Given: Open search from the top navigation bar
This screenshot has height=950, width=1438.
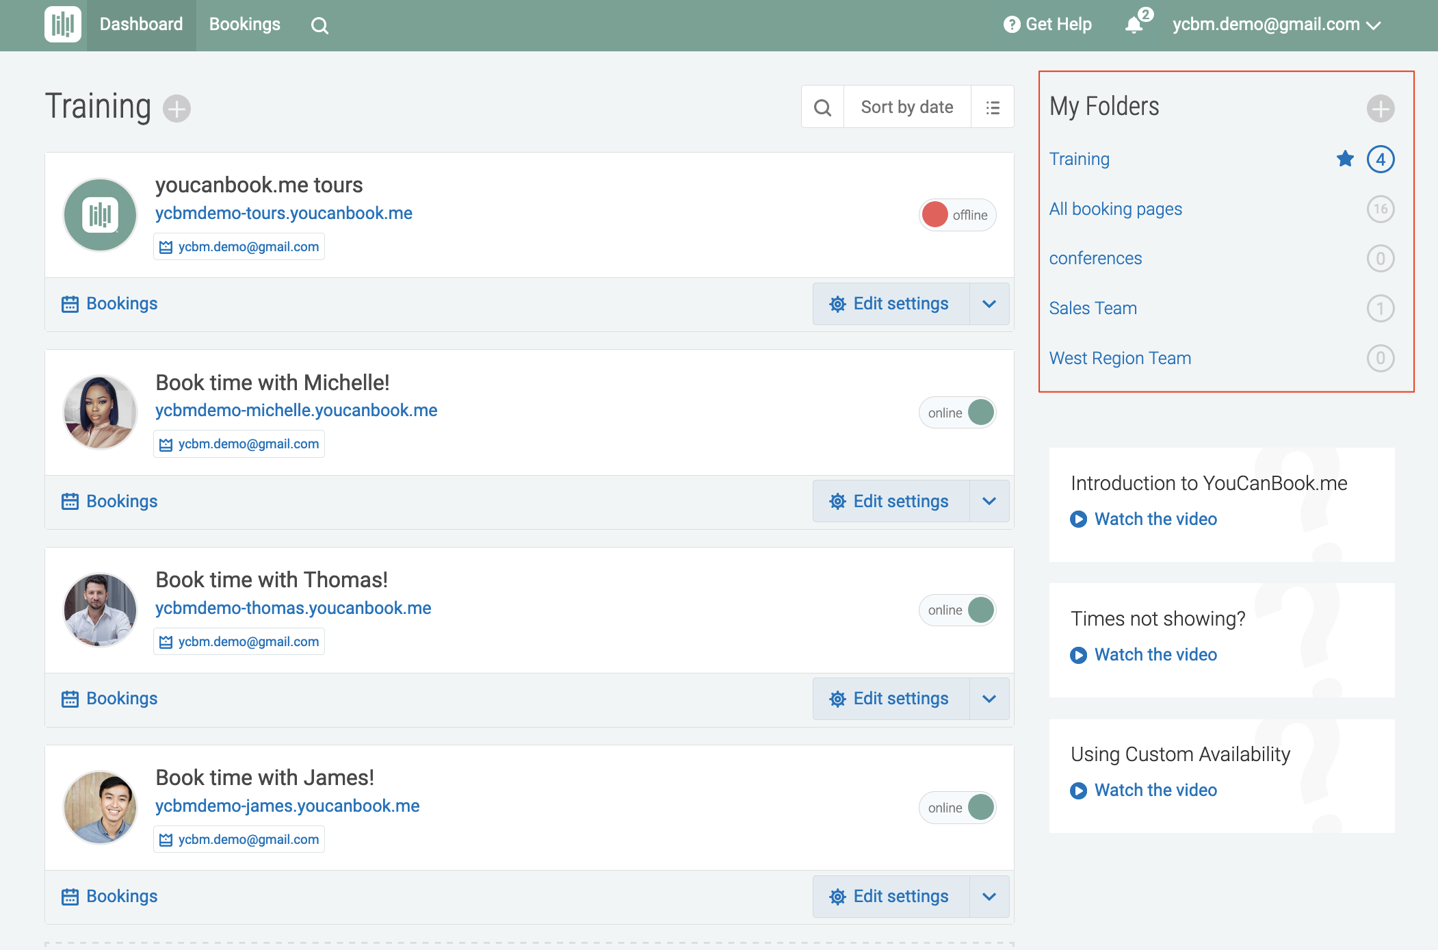Looking at the screenshot, I should click(319, 25).
